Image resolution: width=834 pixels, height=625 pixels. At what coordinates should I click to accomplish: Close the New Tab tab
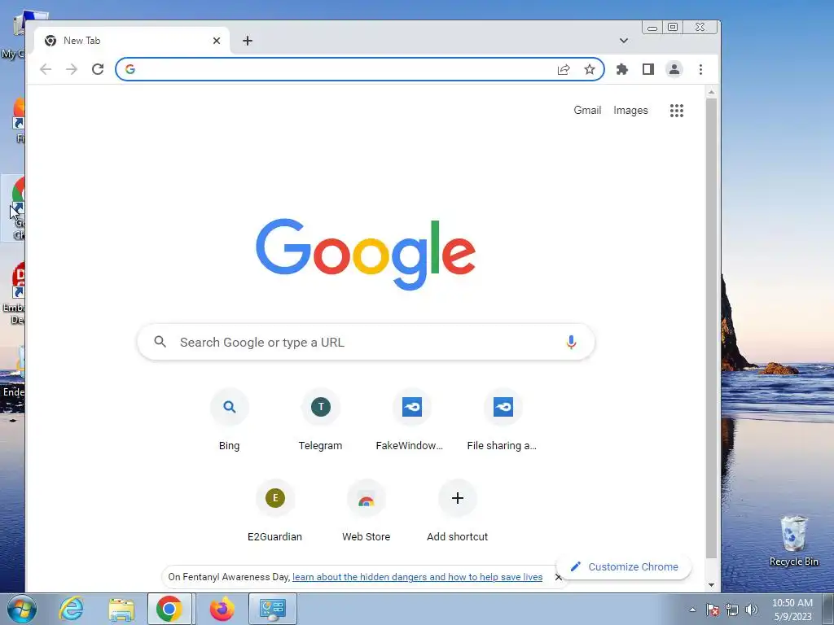[217, 41]
